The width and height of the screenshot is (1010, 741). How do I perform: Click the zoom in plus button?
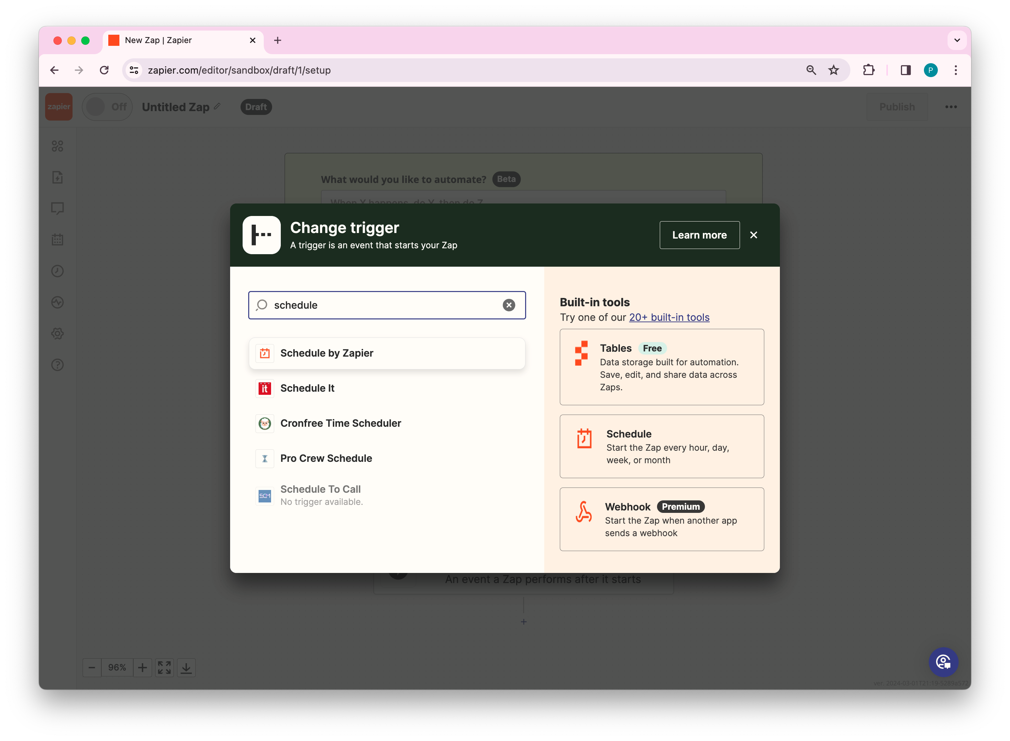tap(142, 667)
